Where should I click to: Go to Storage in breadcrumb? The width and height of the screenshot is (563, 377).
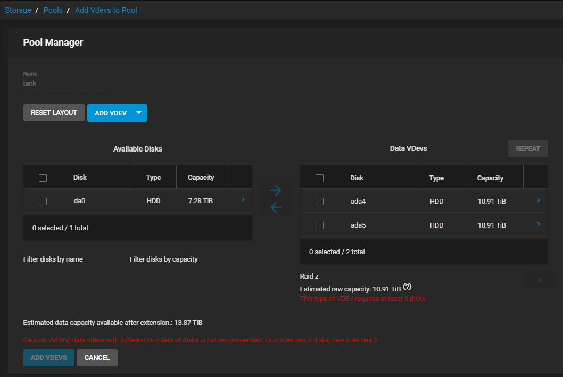coord(18,10)
